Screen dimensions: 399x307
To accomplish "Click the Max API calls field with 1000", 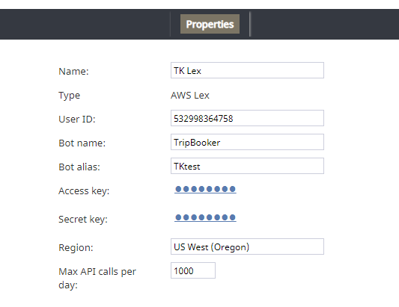I will [193, 270].
